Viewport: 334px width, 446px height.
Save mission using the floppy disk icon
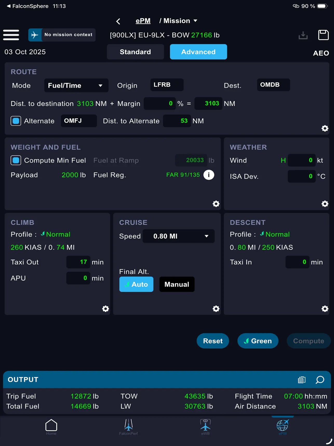pyautogui.click(x=323, y=35)
